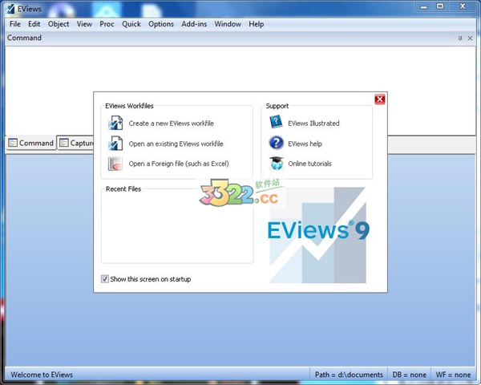This screenshot has height=385, width=481.
Task: Click the Online tutorials globe icon
Action: (x=277, y=164)
